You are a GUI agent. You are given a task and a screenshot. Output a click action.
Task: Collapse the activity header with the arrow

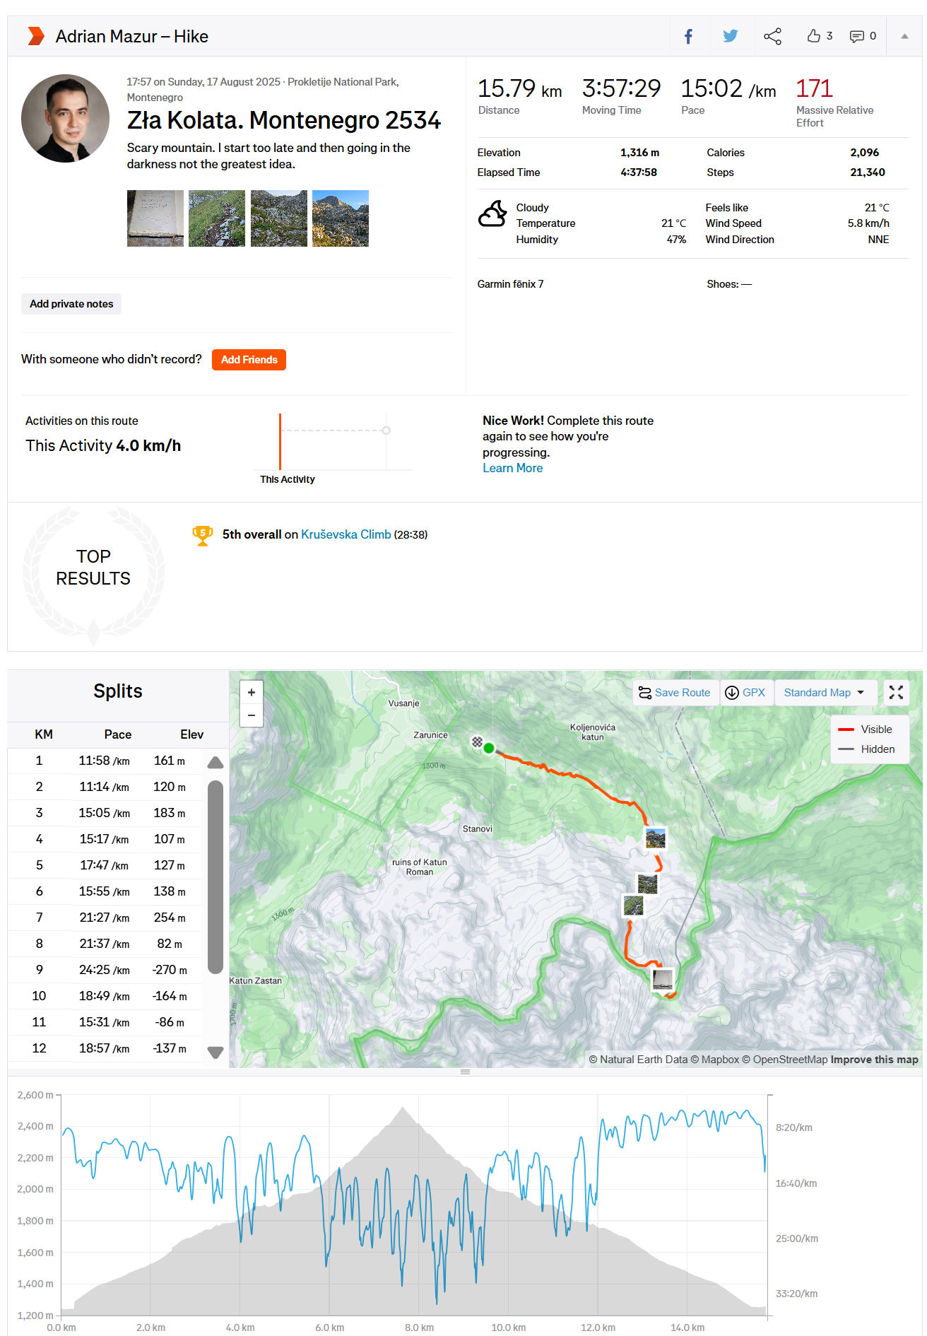904,36
